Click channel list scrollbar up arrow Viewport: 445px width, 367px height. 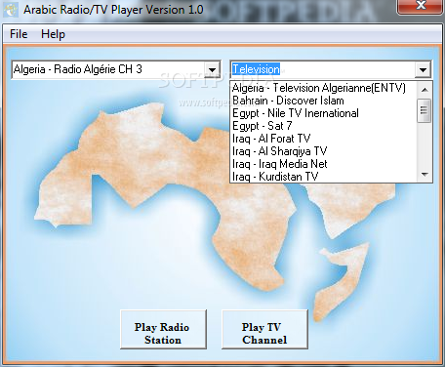click(x=425, y=90)
